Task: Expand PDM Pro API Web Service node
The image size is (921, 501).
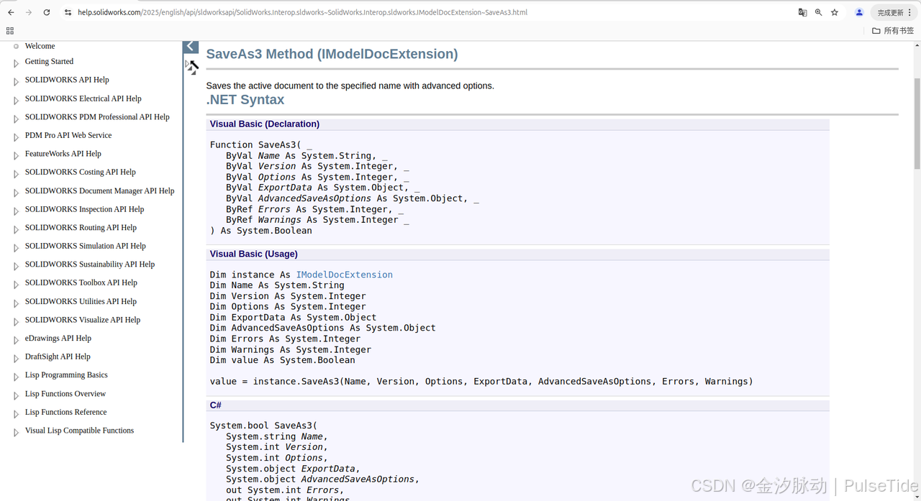Action: pyautogui.click(x=16, y=137)
